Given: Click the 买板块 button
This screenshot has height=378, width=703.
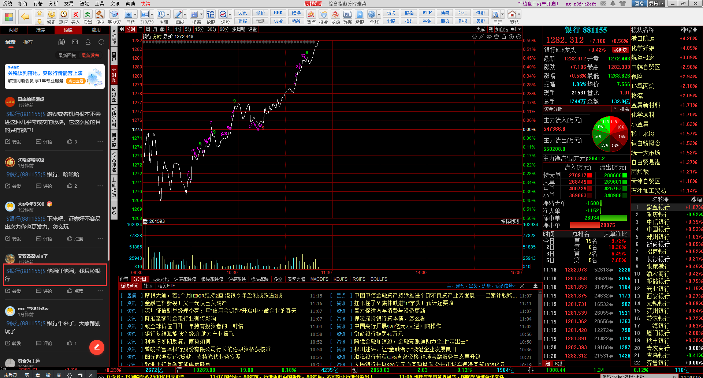Looking at the screenshot, I should (620, 50).
